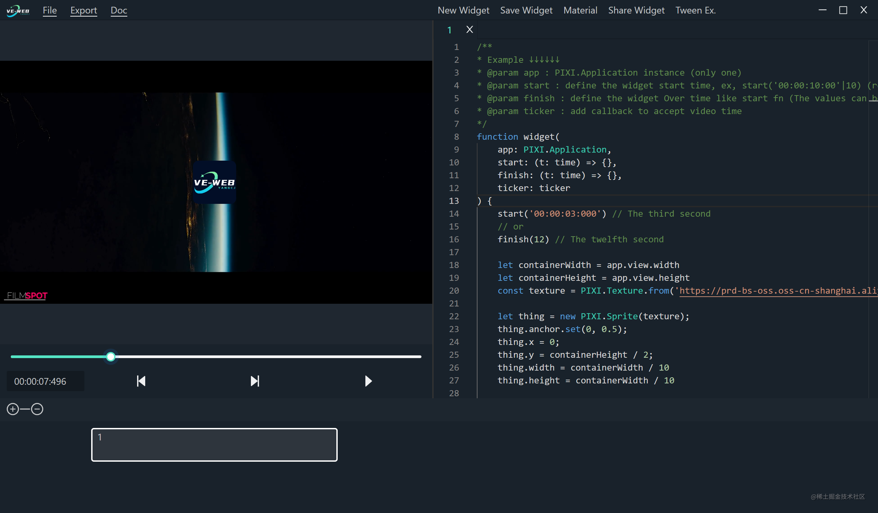Open the File menu
The width and height of the screenshot is (878, 513).
(50, 10)
